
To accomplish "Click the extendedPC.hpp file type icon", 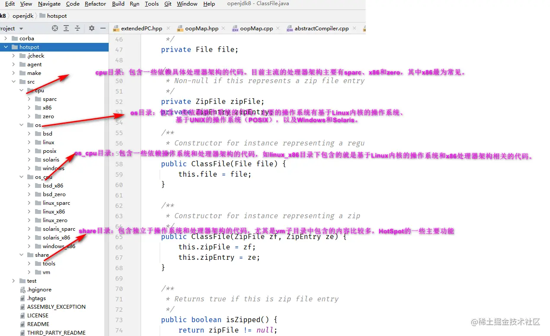I will [116, 29].
